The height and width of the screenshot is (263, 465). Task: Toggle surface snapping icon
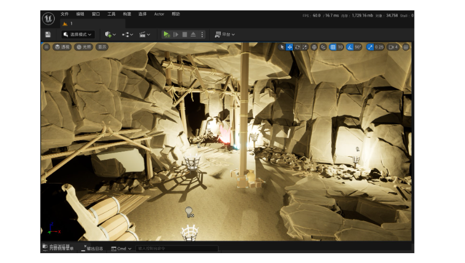(323, 47)
